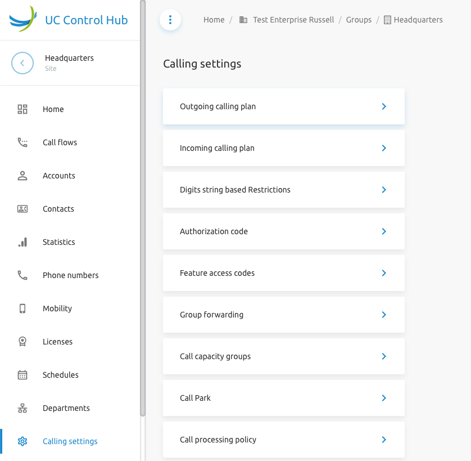Open Group forwarding settings card
This screenshot has height=461, width=471.
(x=284, y=315)
